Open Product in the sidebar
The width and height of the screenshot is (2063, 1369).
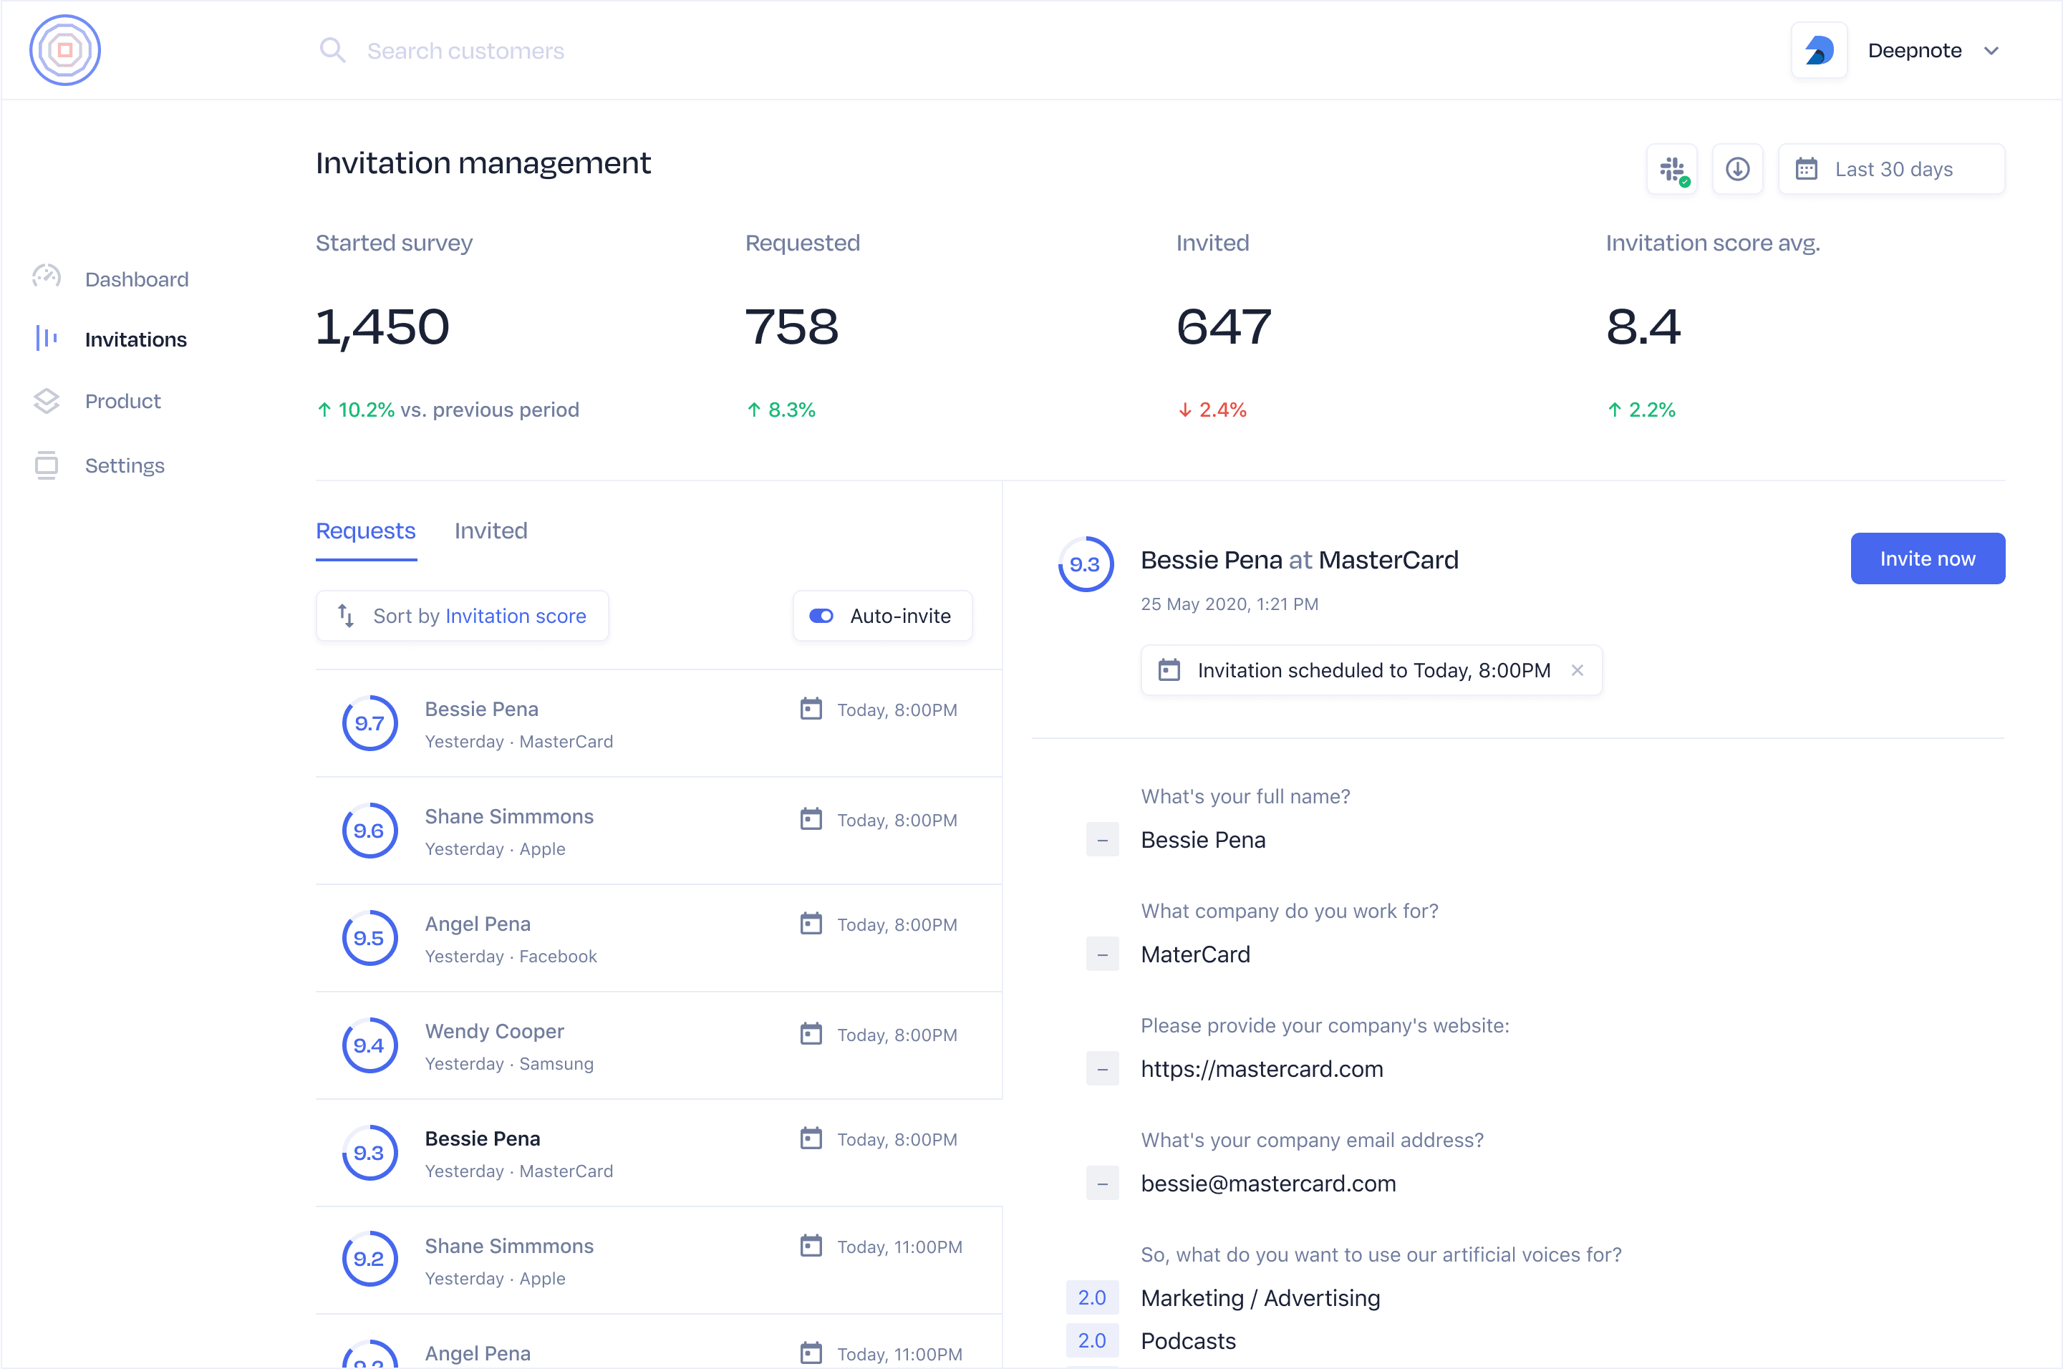[x=122, y=401]
